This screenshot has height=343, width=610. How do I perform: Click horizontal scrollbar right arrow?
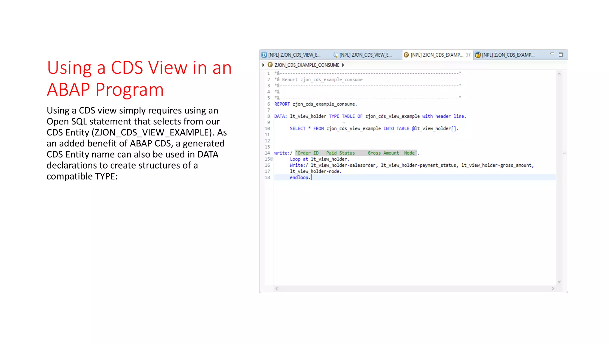[x=553, y=288]
